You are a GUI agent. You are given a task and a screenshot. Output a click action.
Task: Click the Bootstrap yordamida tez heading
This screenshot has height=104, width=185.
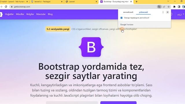[91, 71]
